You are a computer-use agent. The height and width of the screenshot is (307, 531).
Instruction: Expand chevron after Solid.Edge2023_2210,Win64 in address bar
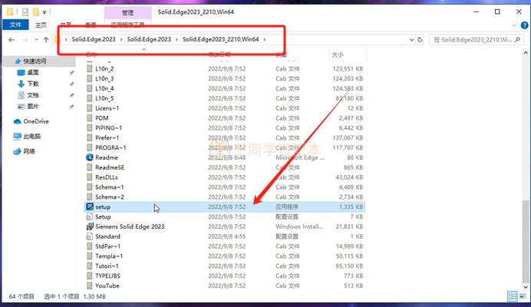tap(265, 39)
